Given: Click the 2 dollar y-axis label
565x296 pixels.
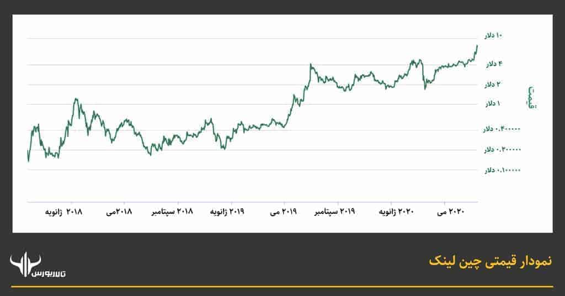Looking at the screenshot, I should pyautogui.click(x=493, y=84).
